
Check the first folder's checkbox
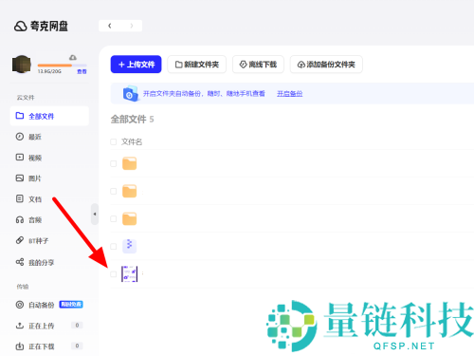114,163
